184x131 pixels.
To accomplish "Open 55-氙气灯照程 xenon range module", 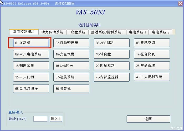I will pos(31,89).
